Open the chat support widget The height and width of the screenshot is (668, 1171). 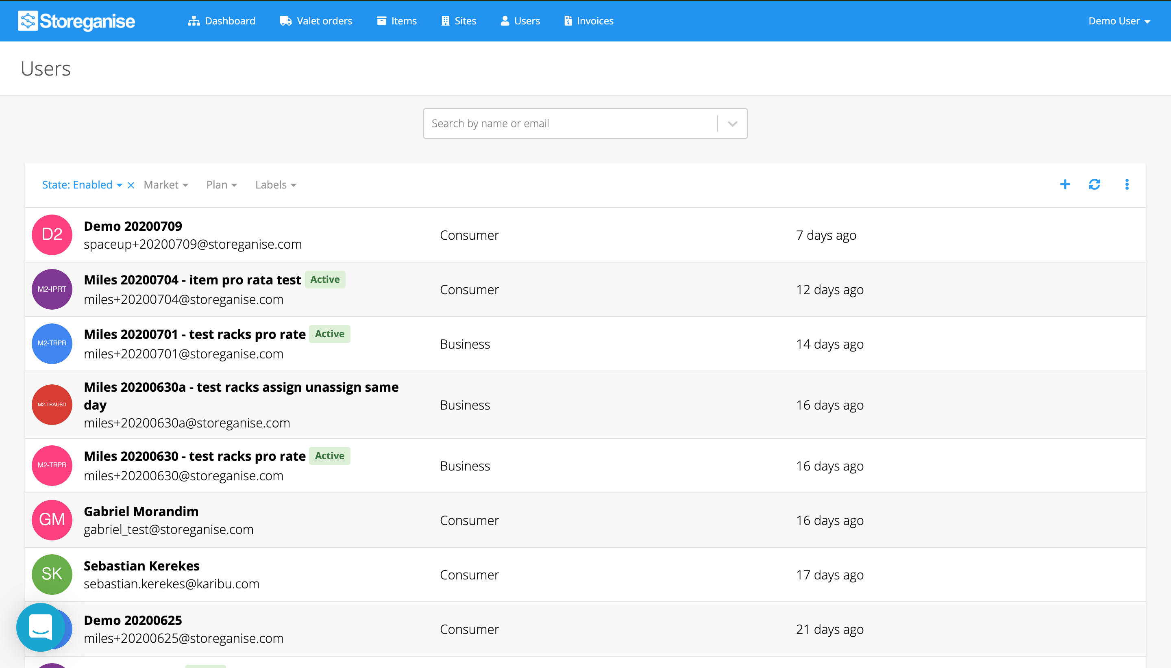click(x=40, y=627)
